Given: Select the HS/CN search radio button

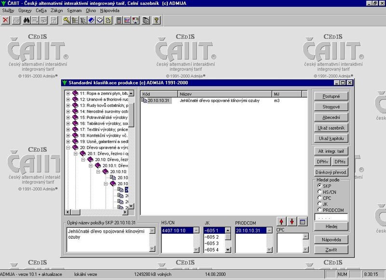Looking at the screenshot, I should coord(319,191).
